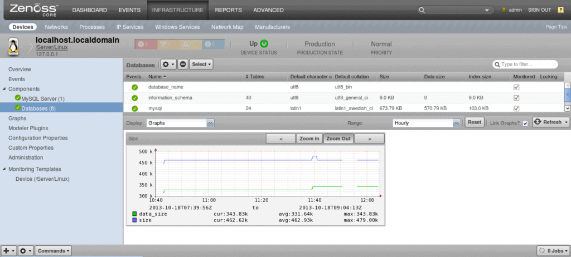Switch to the Network Map tab
Image resolution: width=571 pixels, height=257 pixels.
point(228,27)
